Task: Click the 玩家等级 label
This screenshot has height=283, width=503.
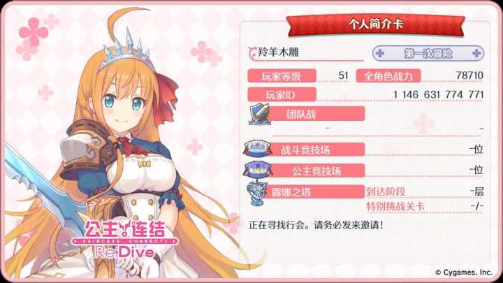Action: [282, 76]
